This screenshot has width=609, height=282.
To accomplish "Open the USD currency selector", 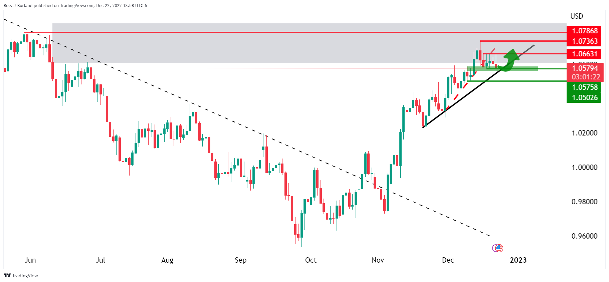I will coord(577,16).
